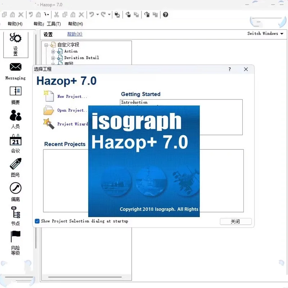Click the Deviation Detail tree node icon

pos(60,58)
